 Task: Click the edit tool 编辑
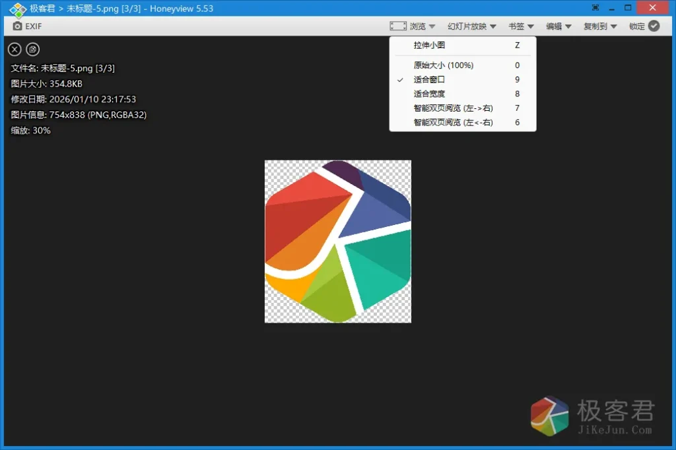point(556,26)
